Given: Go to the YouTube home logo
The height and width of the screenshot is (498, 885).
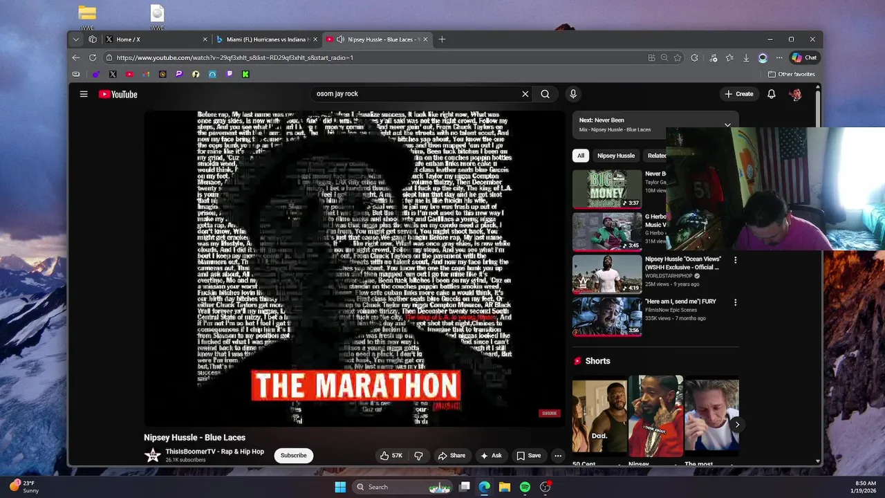Looking at the screenshot, I should [118, 94].
